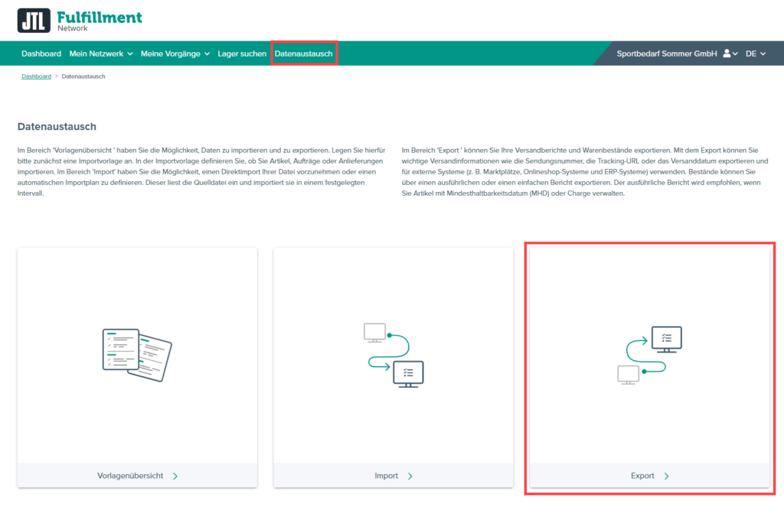Click the Fulfillment Network header title
The width and height of the screenshot is (784, 507).
pyautogui.click(x=99, y=20)
